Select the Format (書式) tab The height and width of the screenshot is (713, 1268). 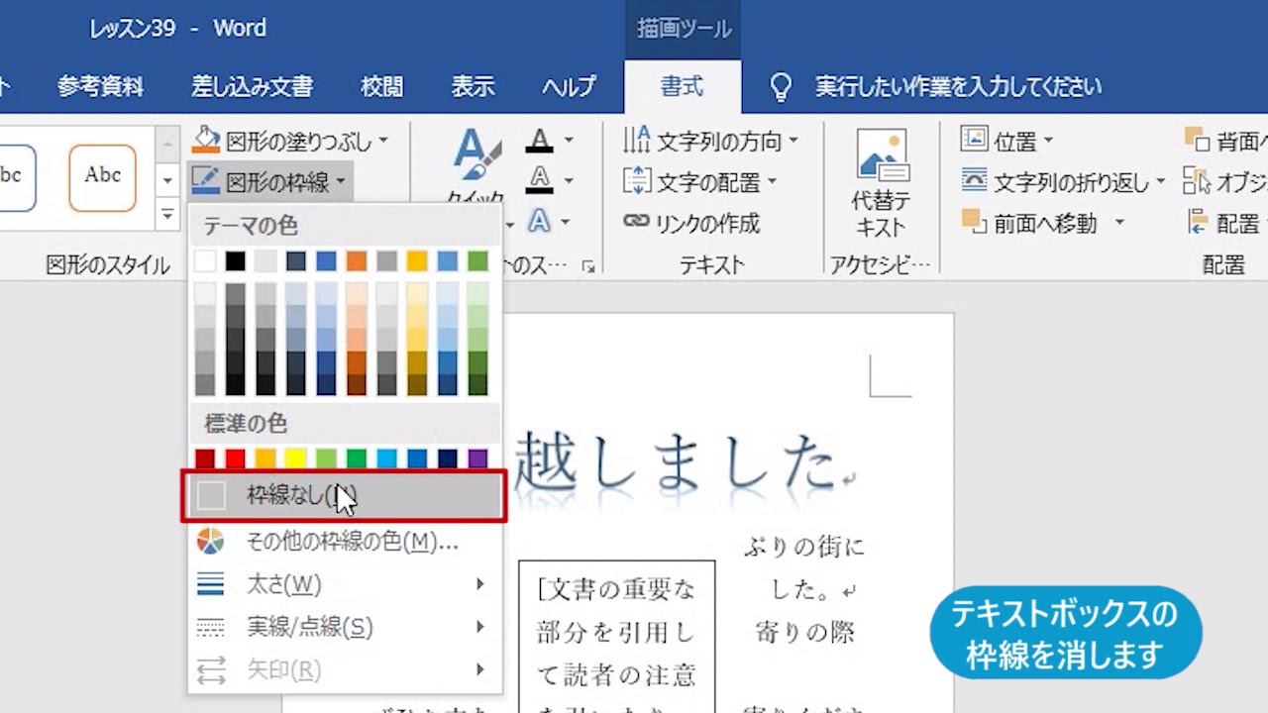click(x=682, y=87)
